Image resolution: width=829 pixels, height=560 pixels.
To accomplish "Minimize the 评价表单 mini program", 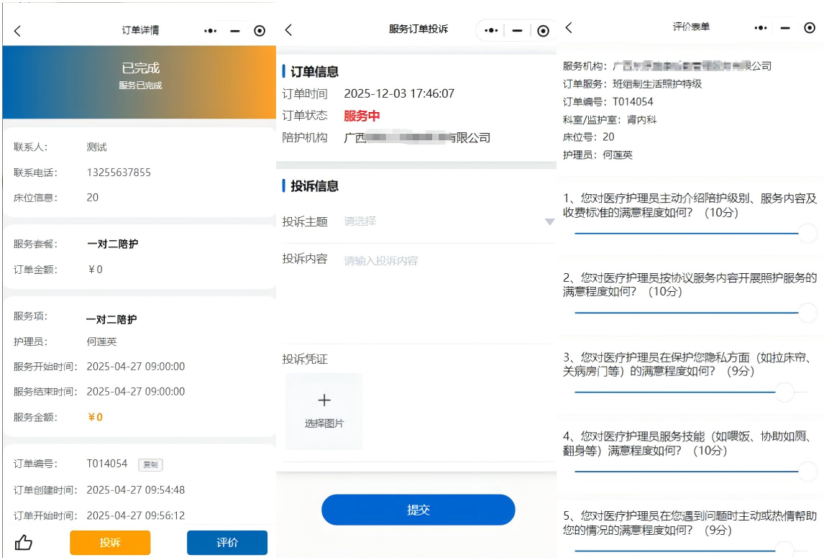I will pyautogui.click(x=785, y=28).
